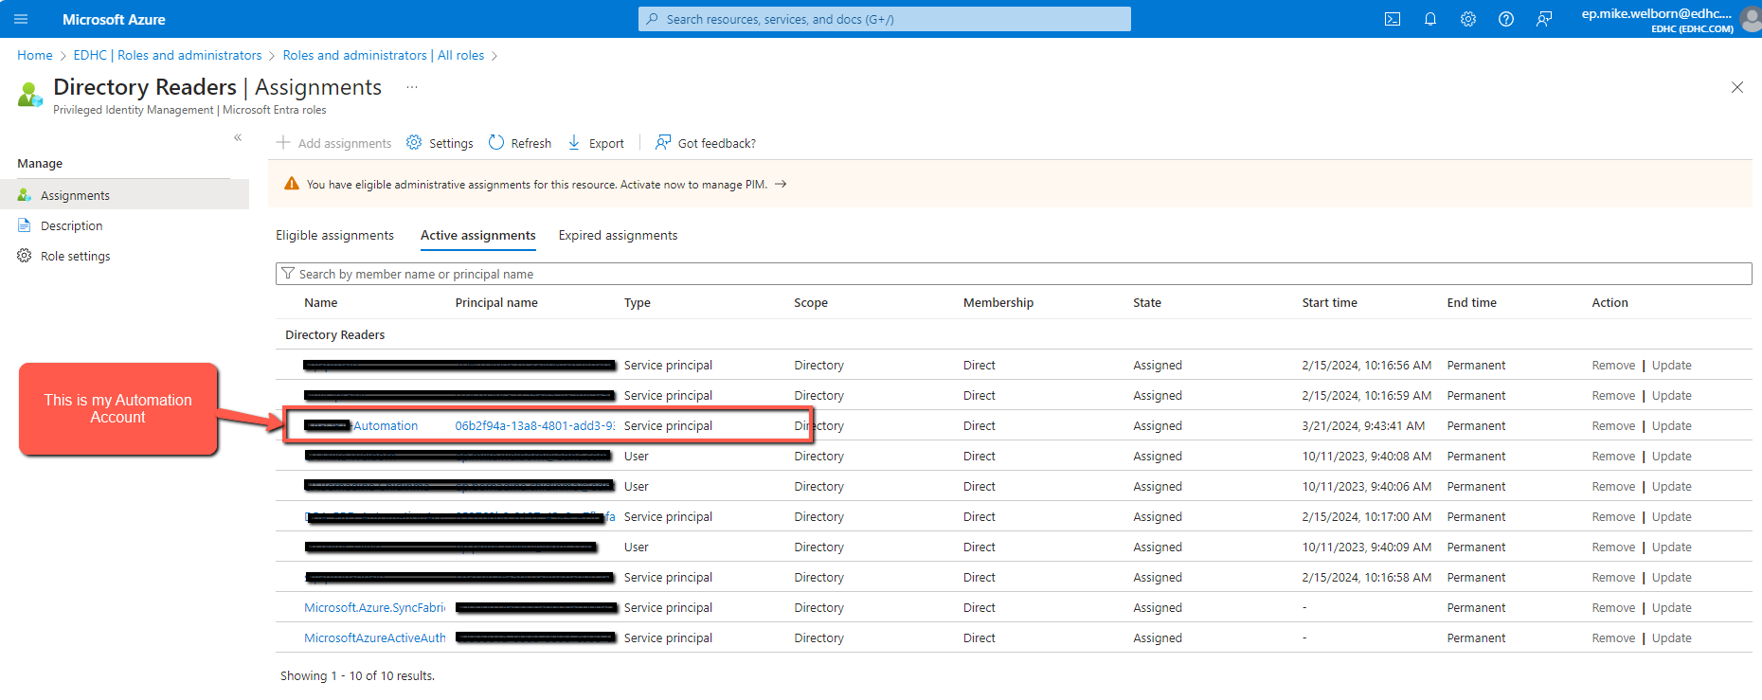This screenshot has width=1762, height=700.
Task: Open the help question mark icon
Action: coord(1506,19)
